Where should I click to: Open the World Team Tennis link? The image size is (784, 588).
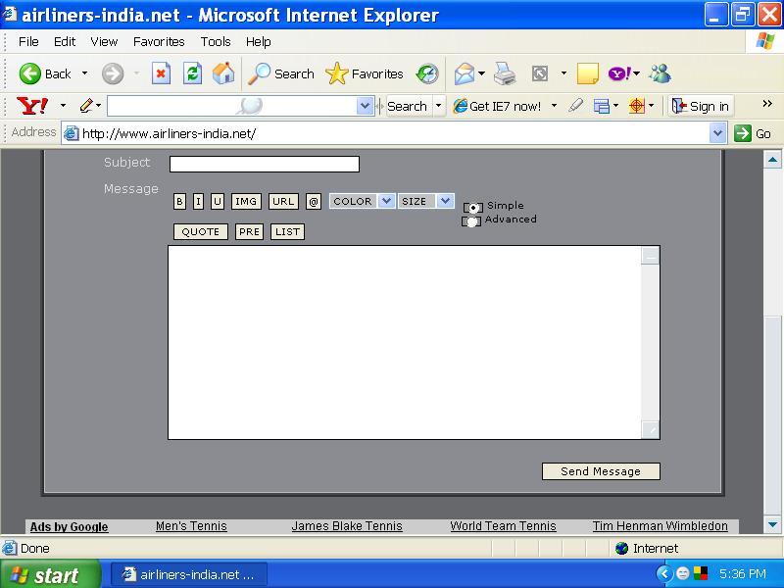pyautogui.click(x=503, y=526)
